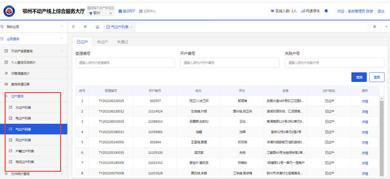Click 开户编号 cell 11105100
The image size is (390, 179).
[155, 153]
